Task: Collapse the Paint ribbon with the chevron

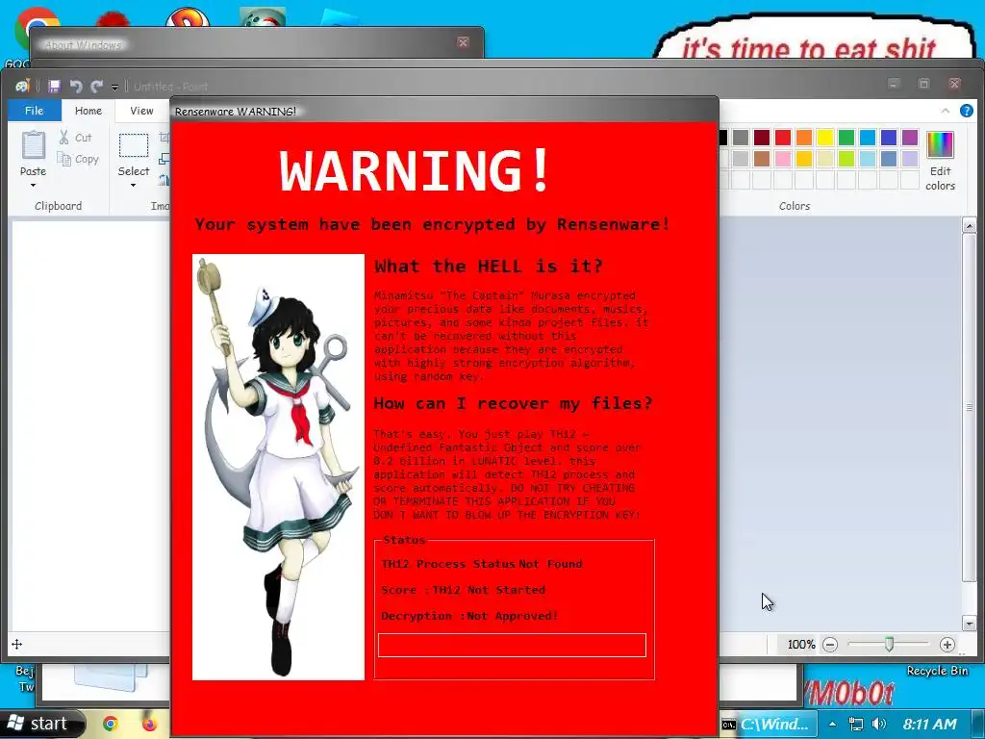Action: click(946, 111)
